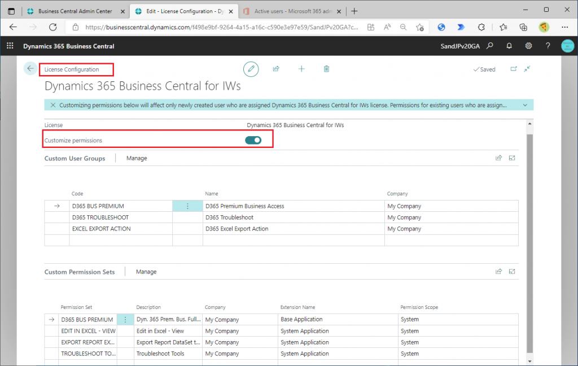The height and width of the screenshot is (366, 578).
Task: Create new record with plus icon
Action: pos(301,69)
